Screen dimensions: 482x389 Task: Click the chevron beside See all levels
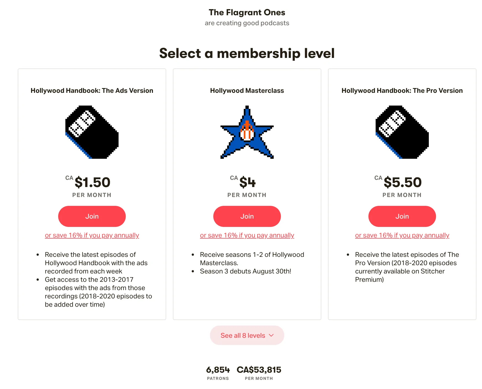pos(271,336)
